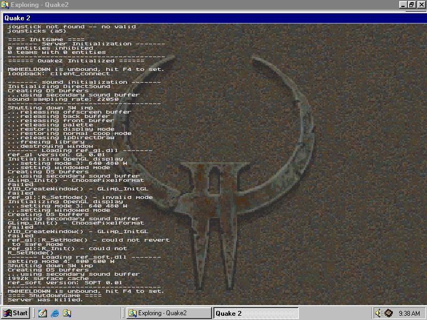Click the tray icon beside the speaker
This screenshot has width=427, height=320.
(x=389, y=313)
